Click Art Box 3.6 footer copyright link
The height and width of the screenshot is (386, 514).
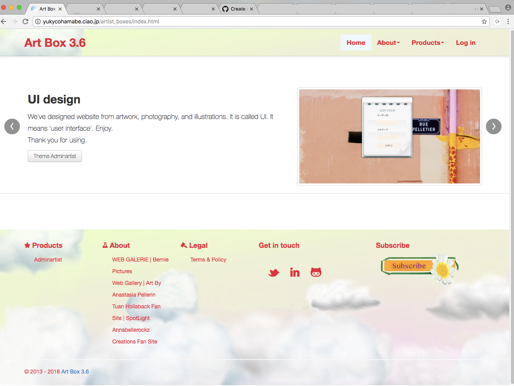pos(75,372)
